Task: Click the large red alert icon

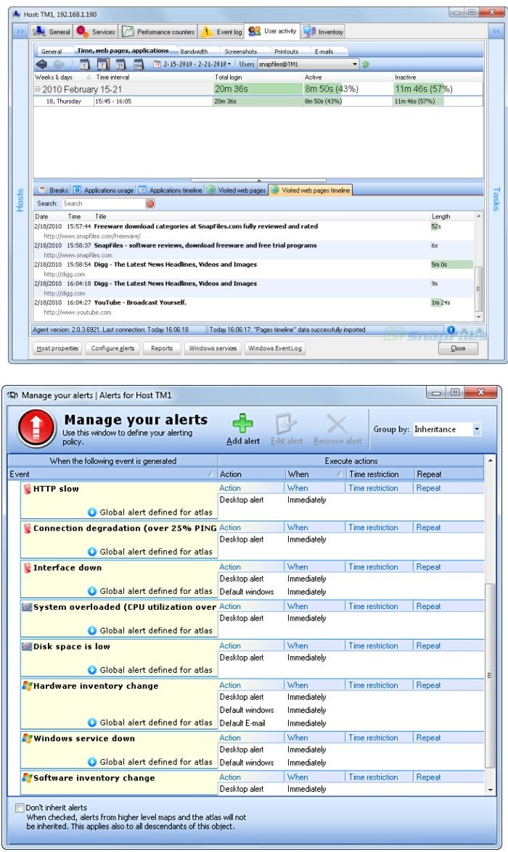Action: pyautogui.click(x=36, y=429)
